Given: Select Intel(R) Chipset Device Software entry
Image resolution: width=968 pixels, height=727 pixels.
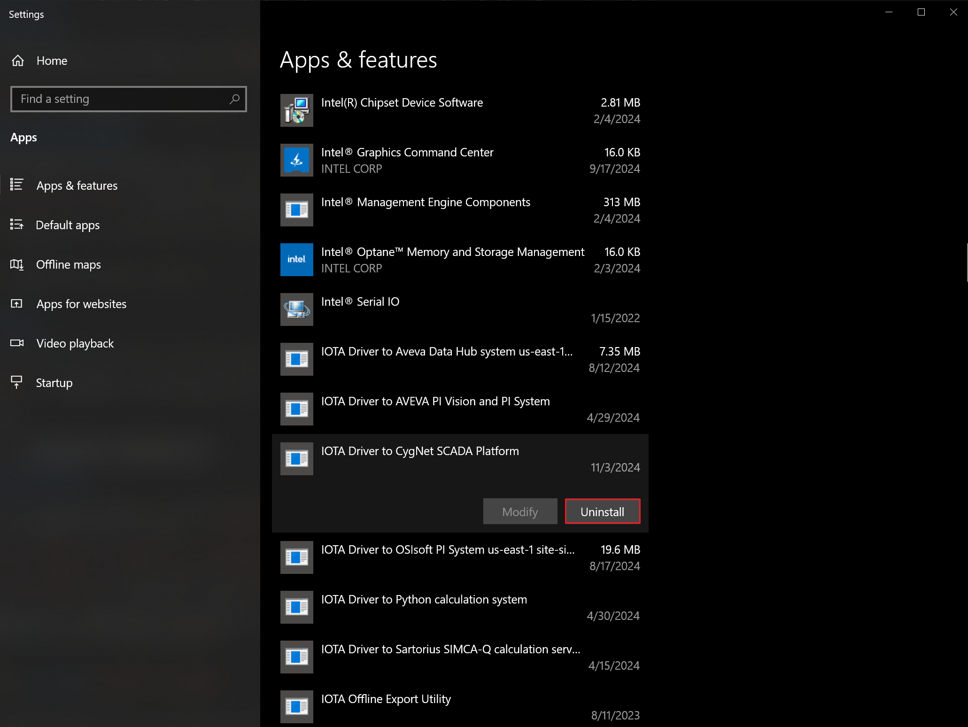Looking at the screenshot, I should tap(460, 110).
